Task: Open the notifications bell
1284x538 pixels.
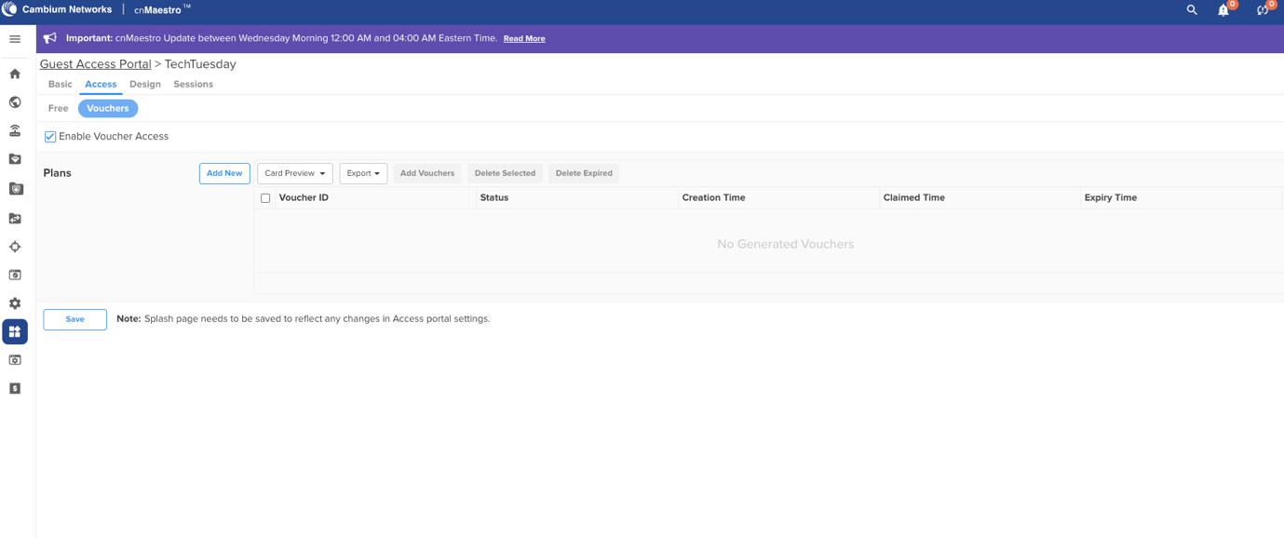Action: pyautogui.click(x=1223, y=10)
